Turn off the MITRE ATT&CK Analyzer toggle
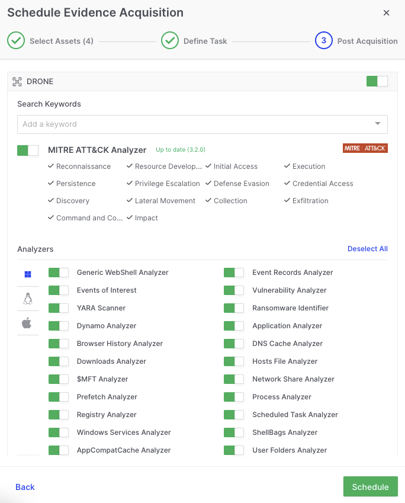Image resolution: width=405 pixels, height=503 pixels. pyautogui.click(x=28, y=150)
